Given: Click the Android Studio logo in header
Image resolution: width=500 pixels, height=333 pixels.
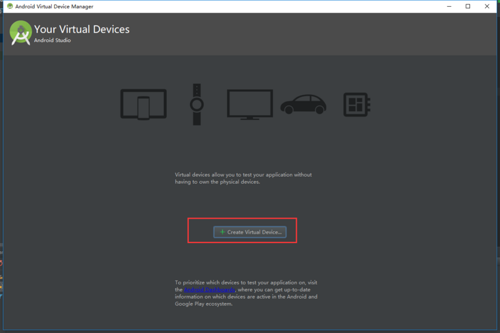Looking at the screenshot, I should (21, 33).
